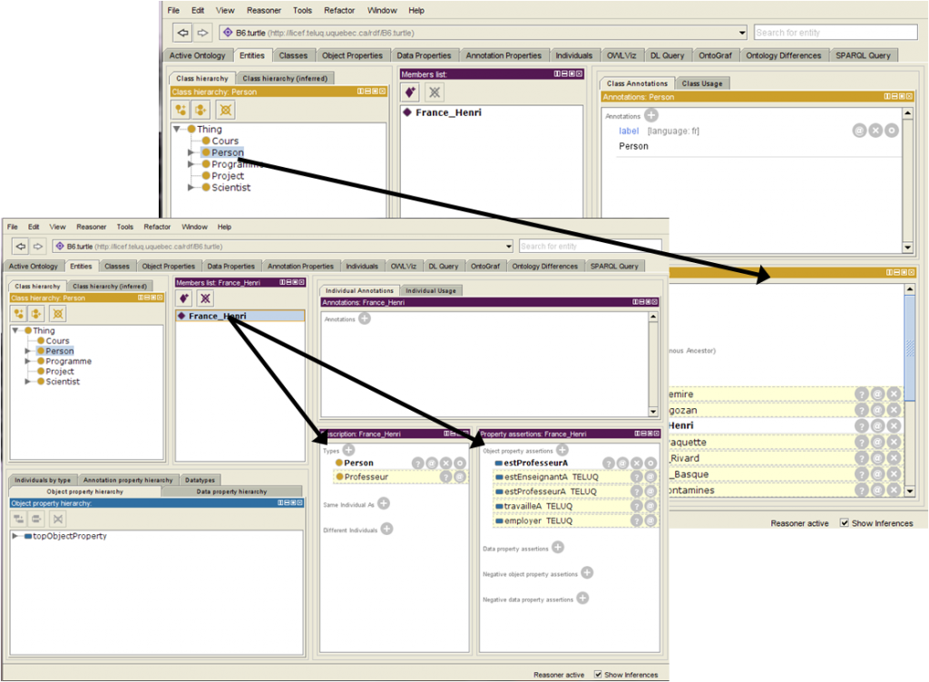This screenshot has width=929, height=682.
Task: Expand the Scientist class in front window tree
Action: (28, 382)
